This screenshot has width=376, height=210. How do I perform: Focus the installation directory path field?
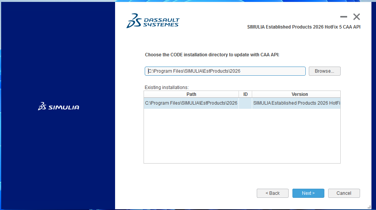pos(225,71)
